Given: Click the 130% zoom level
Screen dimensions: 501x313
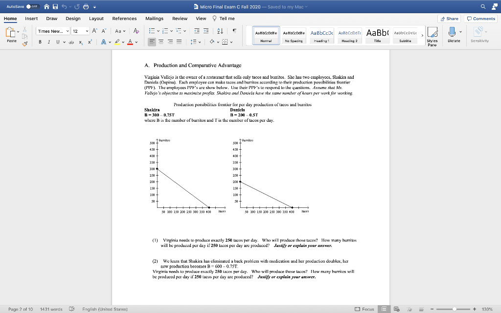Looking at the screenshot, I should point(487,309).
